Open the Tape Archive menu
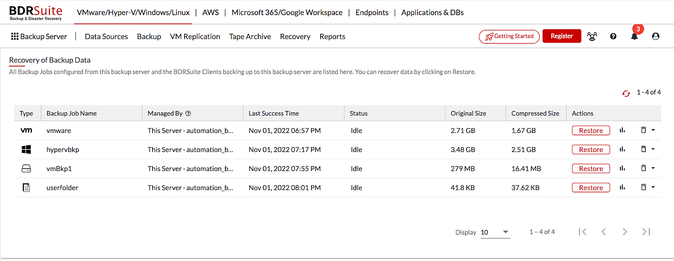 tap(250, 37)
